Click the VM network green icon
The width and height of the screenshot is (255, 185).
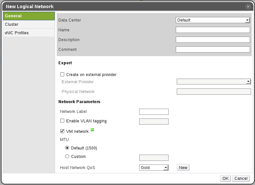coord(92,130)
